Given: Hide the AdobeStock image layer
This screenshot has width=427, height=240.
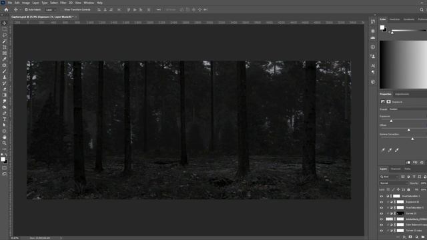Looking at the screenshot, I should coord(381,219).
